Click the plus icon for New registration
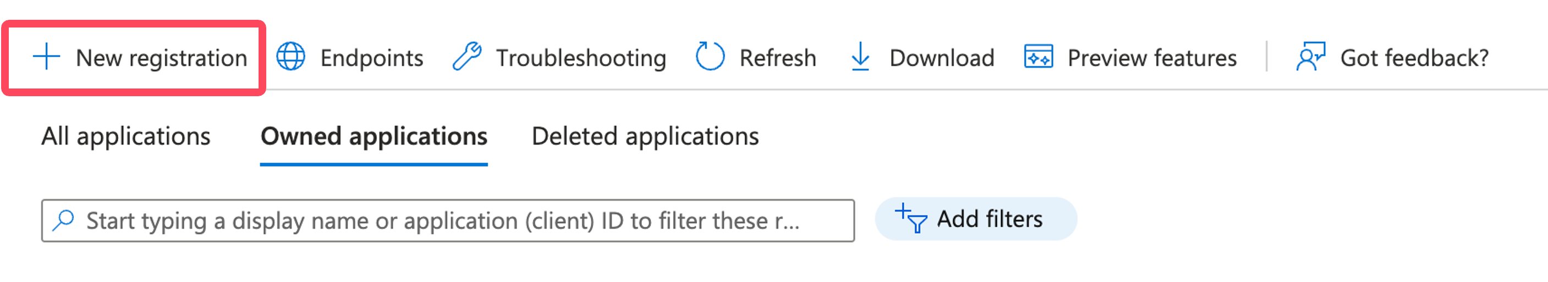This screenshot has width=1548, height=282. pyautogui.click(x=46, y=57)
